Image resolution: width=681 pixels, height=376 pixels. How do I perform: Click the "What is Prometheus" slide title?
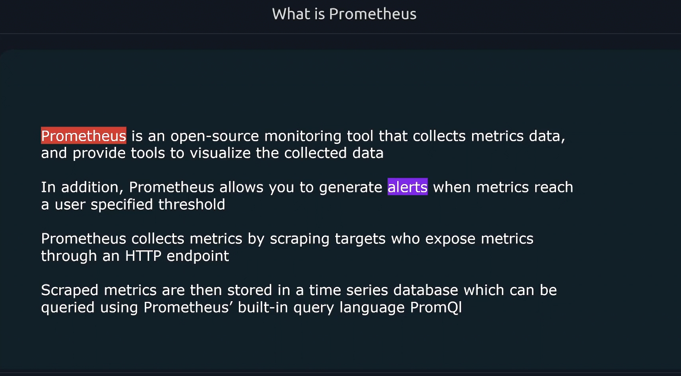[x=344, y=14]
